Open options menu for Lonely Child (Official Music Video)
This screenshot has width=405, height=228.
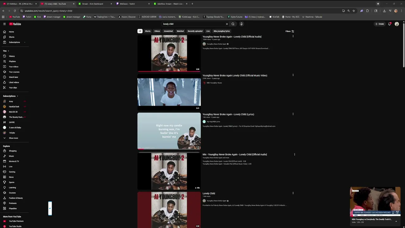(293, 75)
